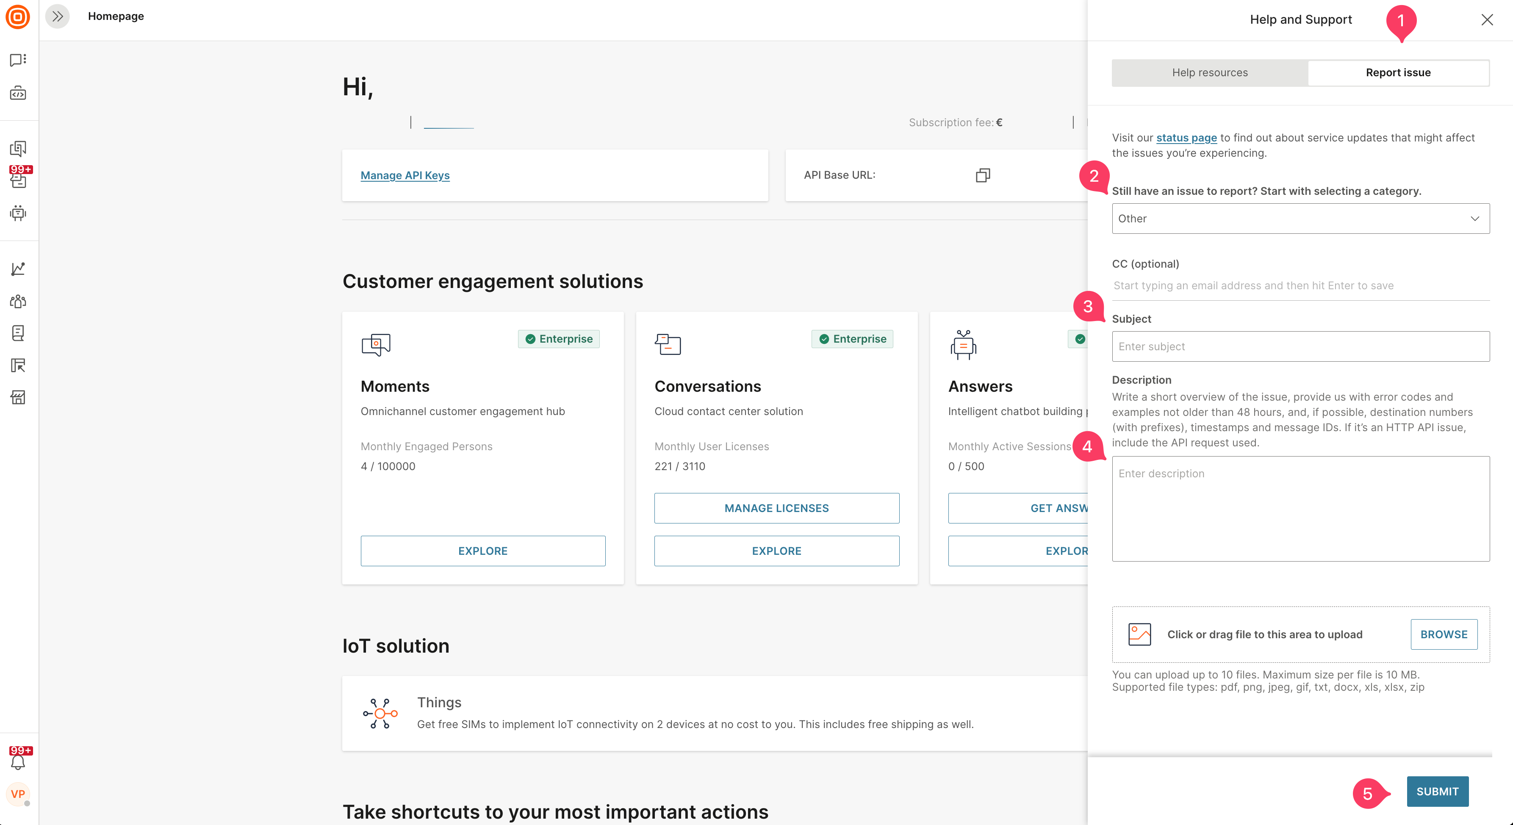Click BROWSE to upload a file
Screen dimensions: 1513x825
coord(1444,634)
